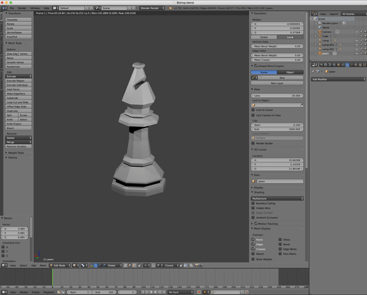Adjust the Mean Crease slider
This screenshot has height=295, width=367.
pyautogui.click(x=277, y=60)
